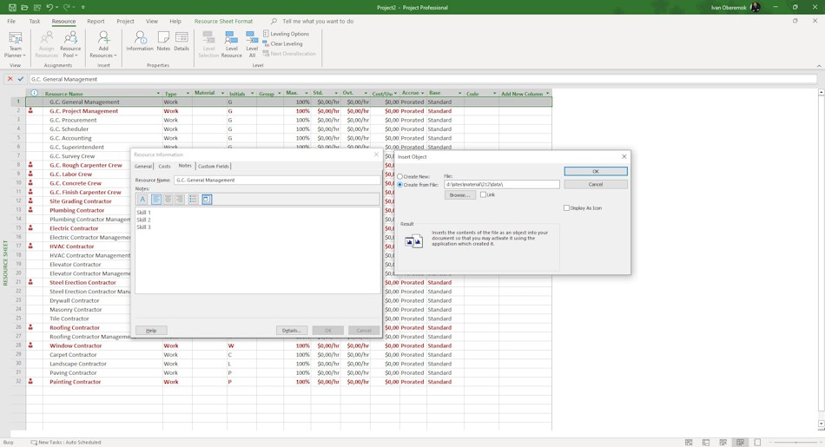Image resolution: width=825 pixels, height=447 pixels.
Task: Click Add Resources ribbon button
Action: 103,45
